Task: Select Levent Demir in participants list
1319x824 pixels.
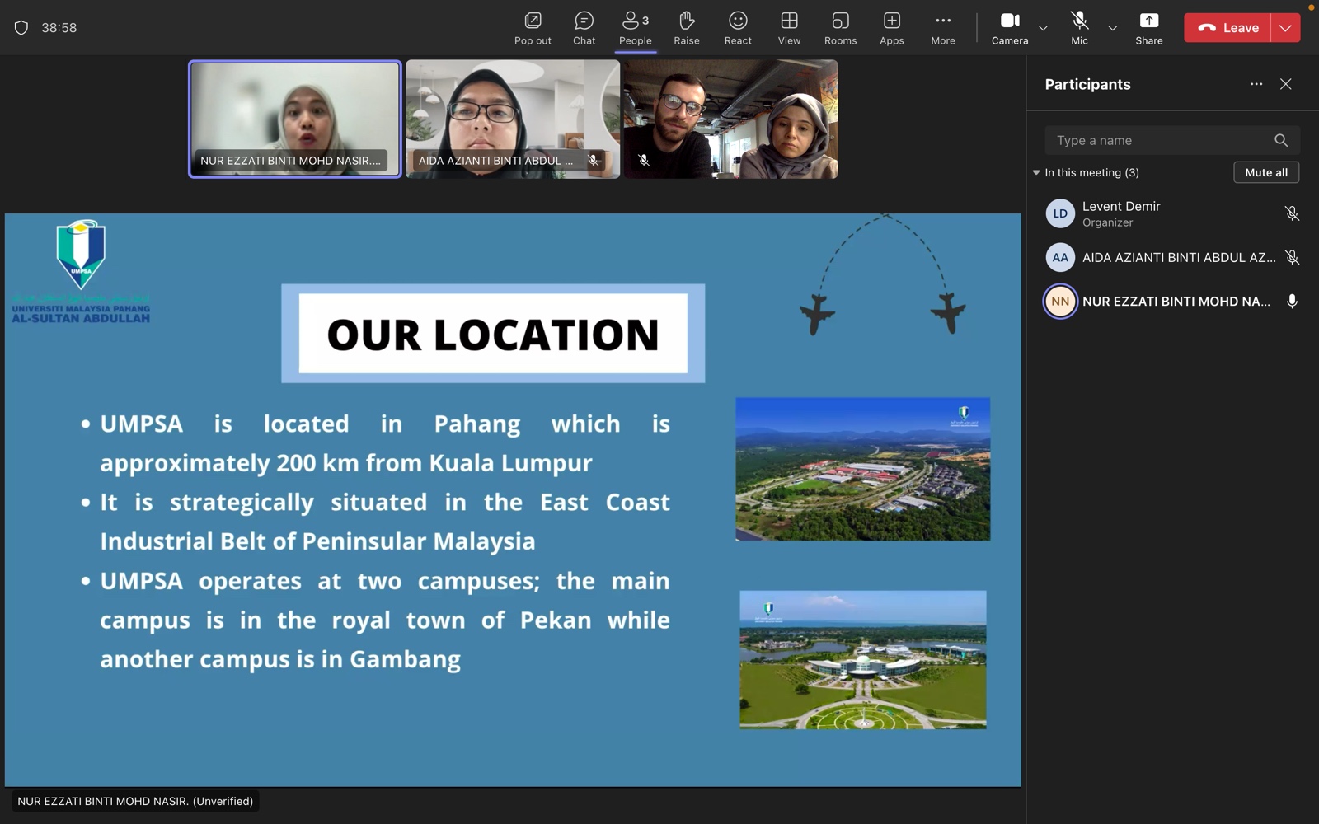Action: click(x=1171, y=213)
